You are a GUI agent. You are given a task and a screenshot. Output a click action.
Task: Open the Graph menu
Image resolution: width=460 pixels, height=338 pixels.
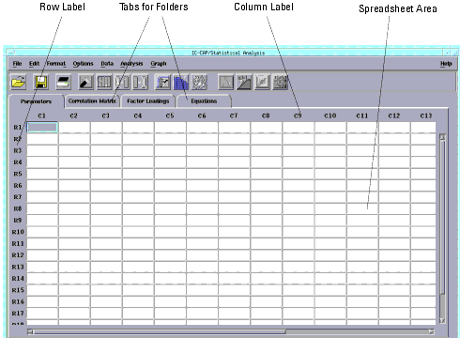point(159,64)
